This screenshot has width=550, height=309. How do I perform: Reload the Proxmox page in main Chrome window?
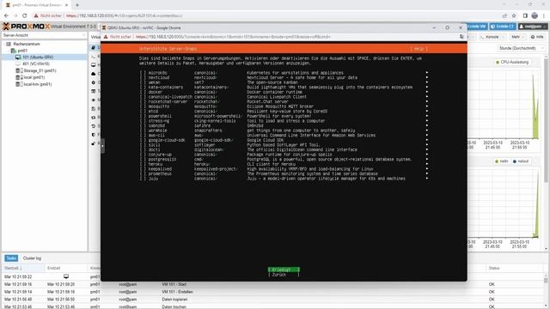25,15
